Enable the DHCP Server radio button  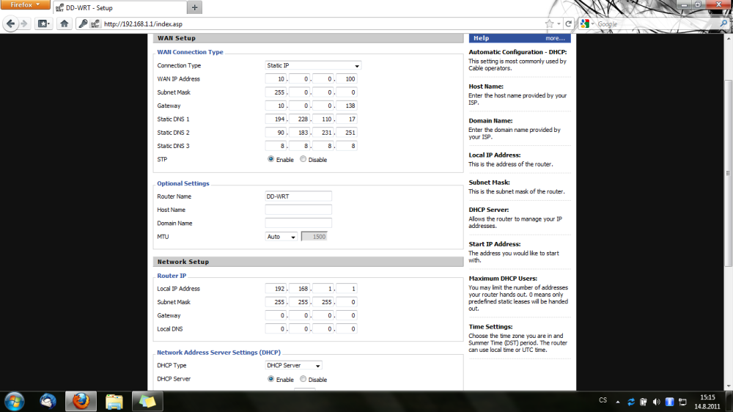coord(270,379)
